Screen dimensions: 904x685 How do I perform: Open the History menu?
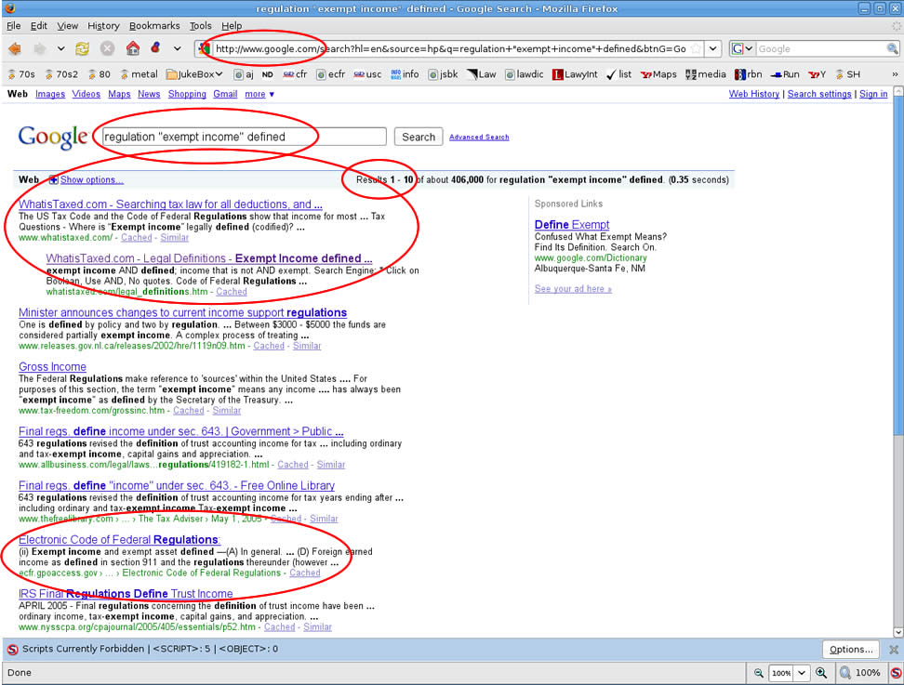(x=103, y=26)
